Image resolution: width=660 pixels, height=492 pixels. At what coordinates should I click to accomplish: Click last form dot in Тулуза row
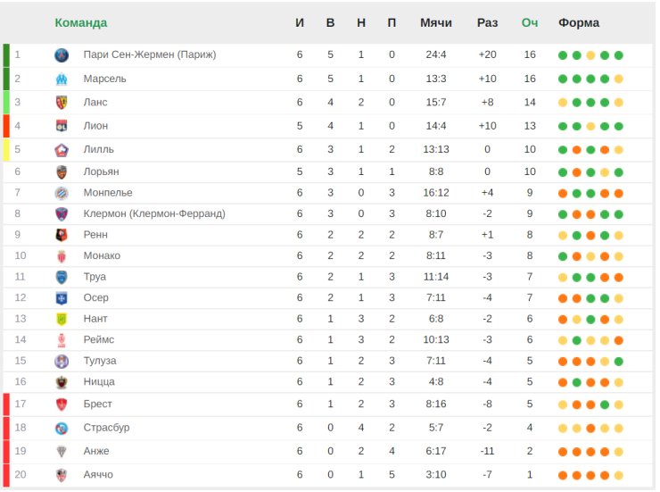(618, 362)
